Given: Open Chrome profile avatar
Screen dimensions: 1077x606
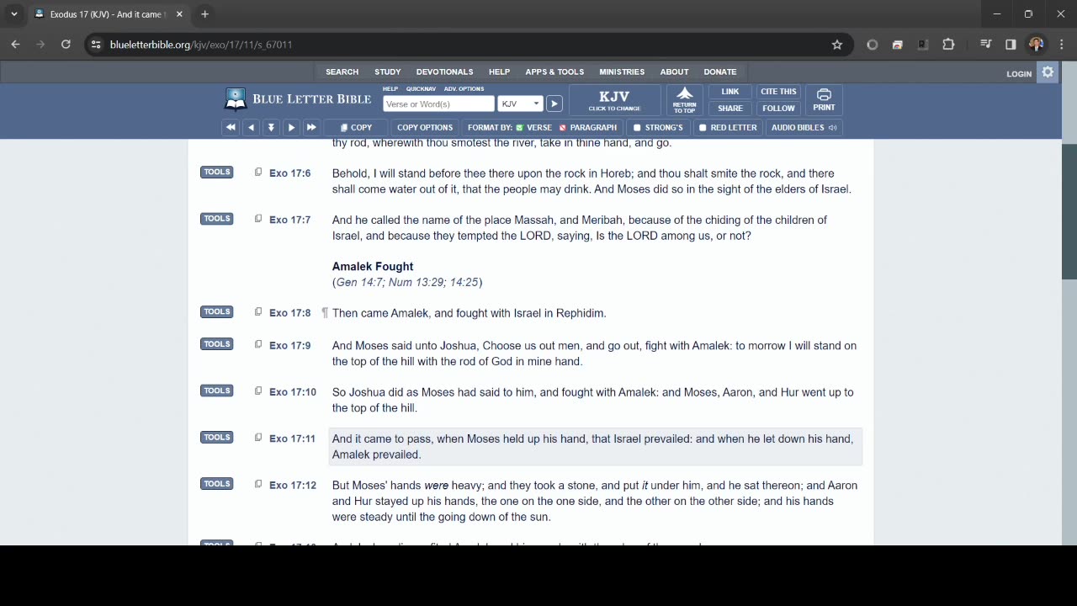Looking at the screenshot, I should pyautogui.click(x=1036, y=45).
